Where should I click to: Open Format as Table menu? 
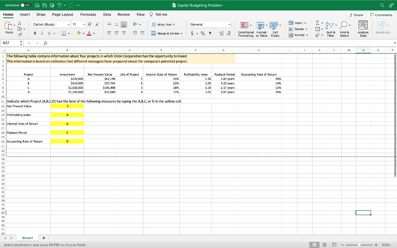[x=261, y=29]
